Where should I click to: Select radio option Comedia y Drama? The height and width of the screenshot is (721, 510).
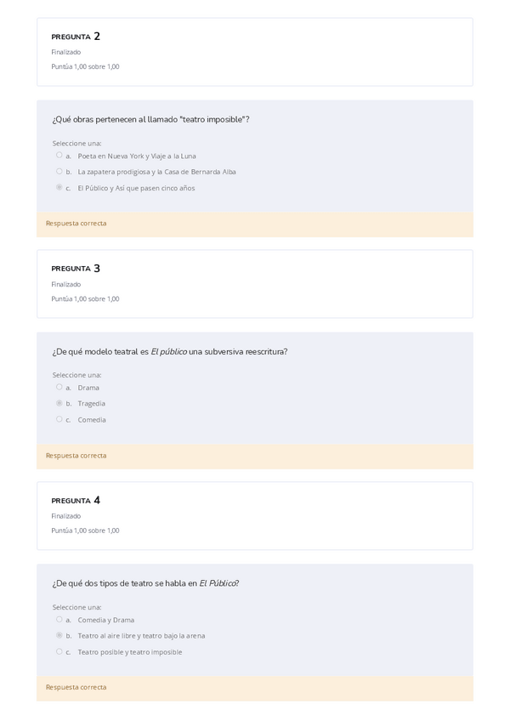[x=59, y=619]
